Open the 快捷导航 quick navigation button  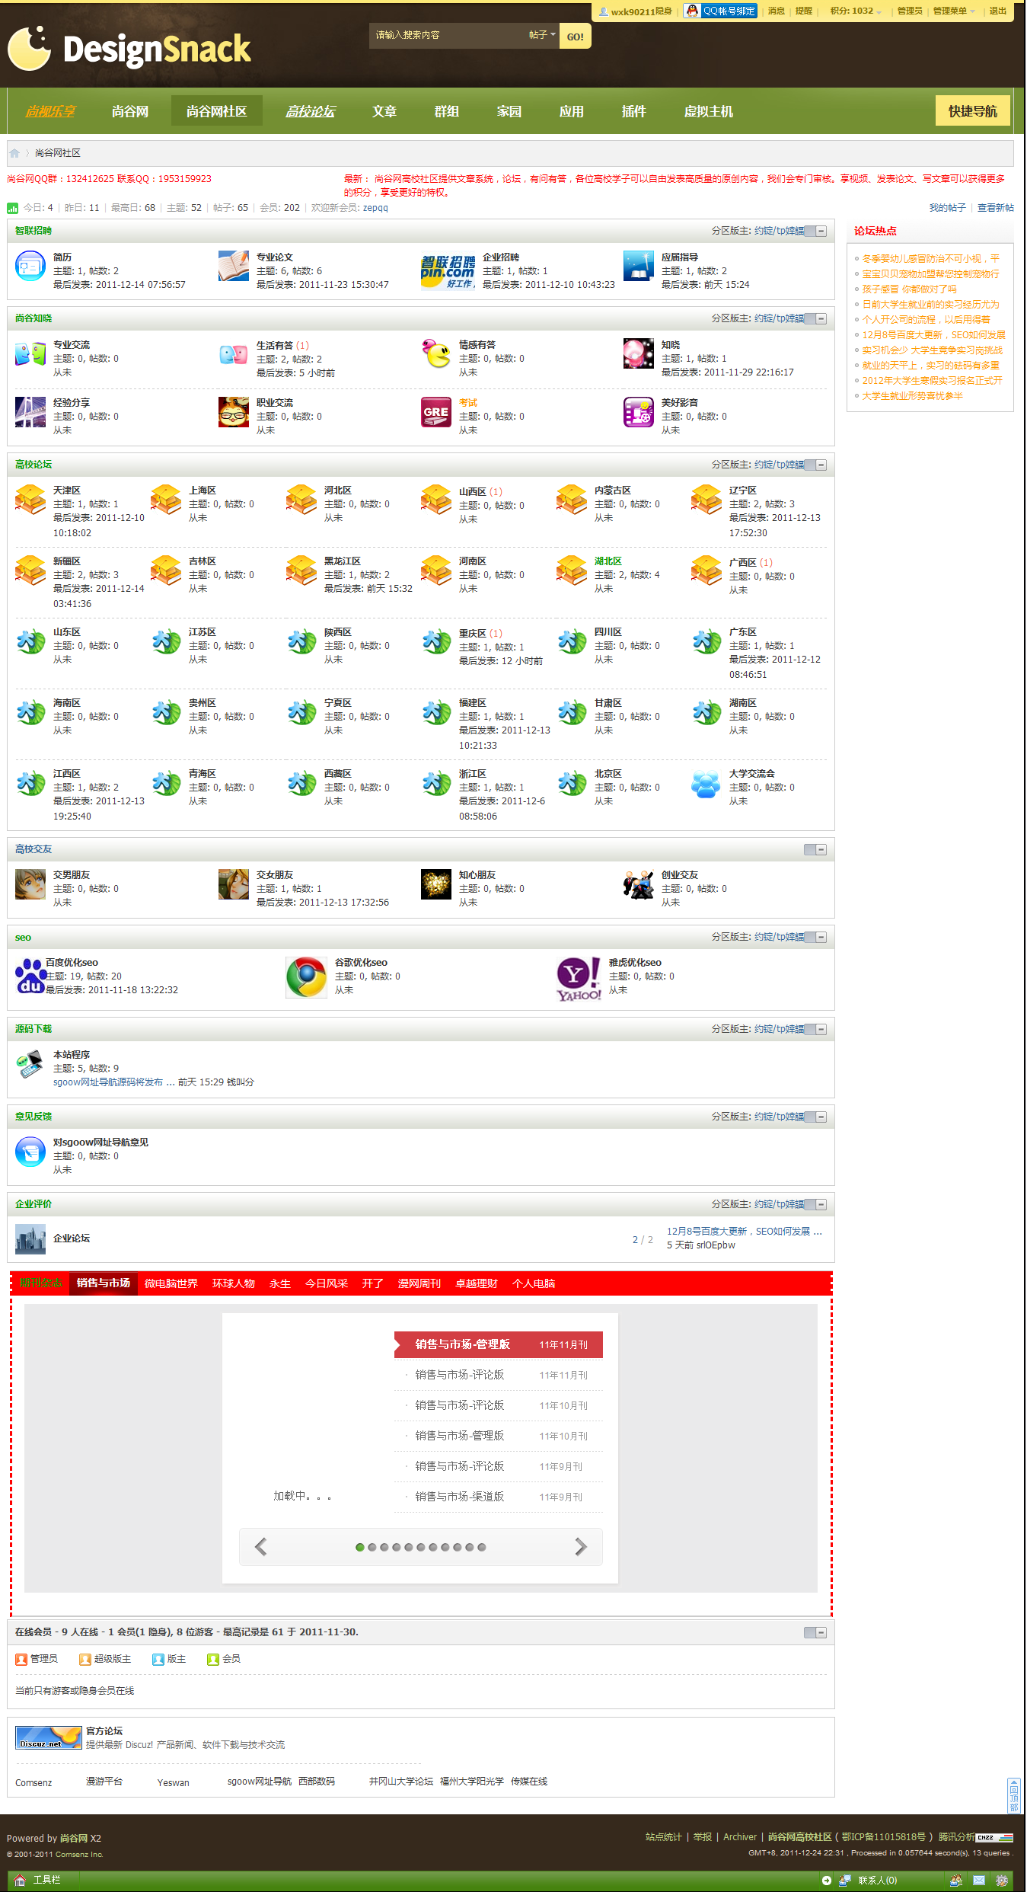972,111
